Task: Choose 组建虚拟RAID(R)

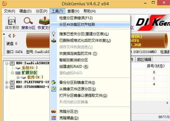Action: (90, 66)
